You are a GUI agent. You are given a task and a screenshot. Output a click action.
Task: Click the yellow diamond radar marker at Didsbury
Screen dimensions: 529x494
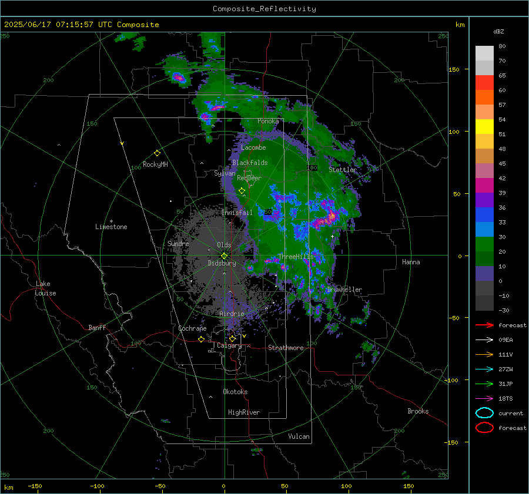(x=224, y=256)
